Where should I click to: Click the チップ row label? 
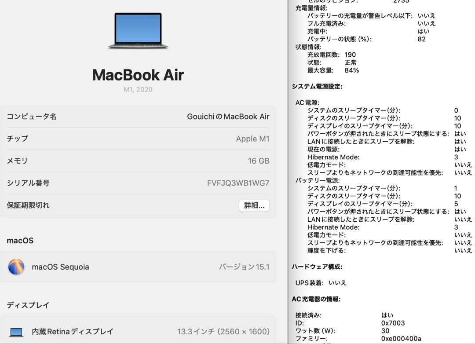tap(18, 139)
